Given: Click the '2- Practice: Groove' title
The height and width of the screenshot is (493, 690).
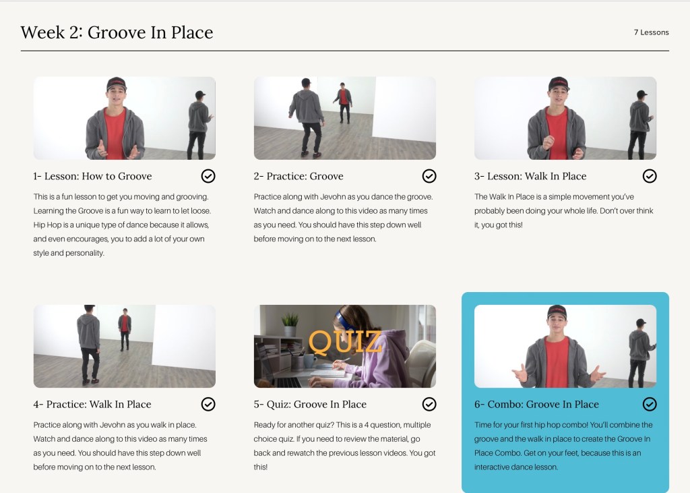Looking at the screenshot, I should pyautogui.click(x=299, y=176).
